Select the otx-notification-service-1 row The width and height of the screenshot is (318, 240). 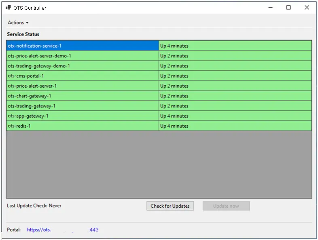tap(35, 46)
